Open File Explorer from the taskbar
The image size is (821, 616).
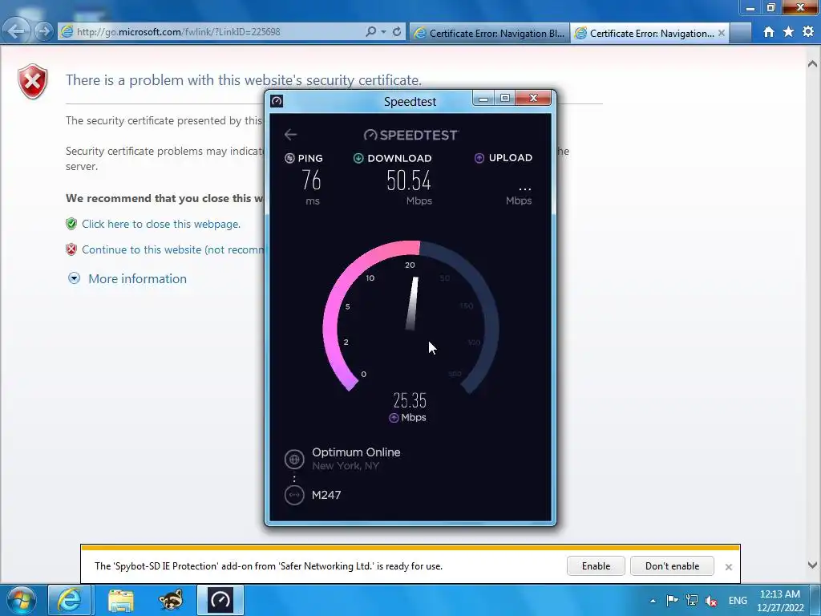[120, 600]
